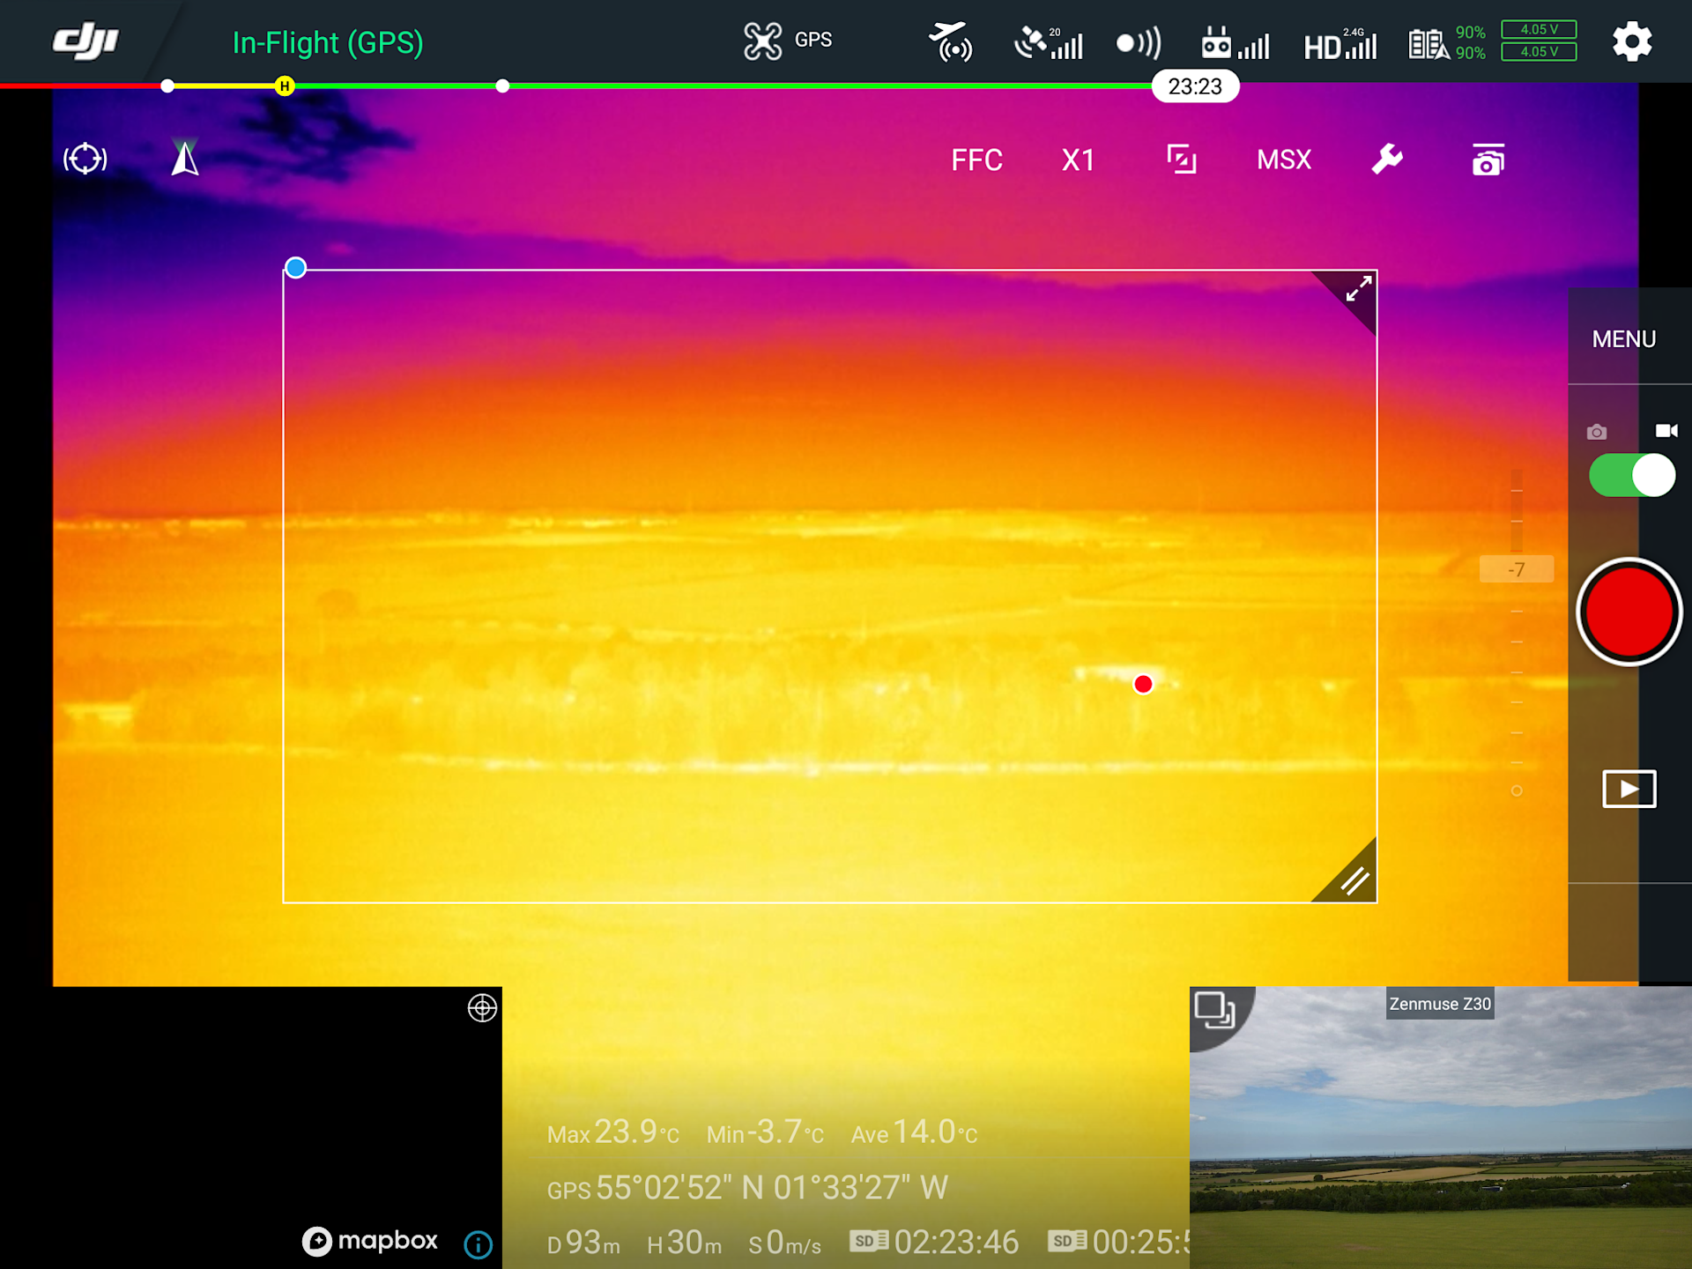The image size is (1692, 1269).
Task: Open the thermal wrench settings icon
Action: pyautogui.click(x=1386, y=160)
